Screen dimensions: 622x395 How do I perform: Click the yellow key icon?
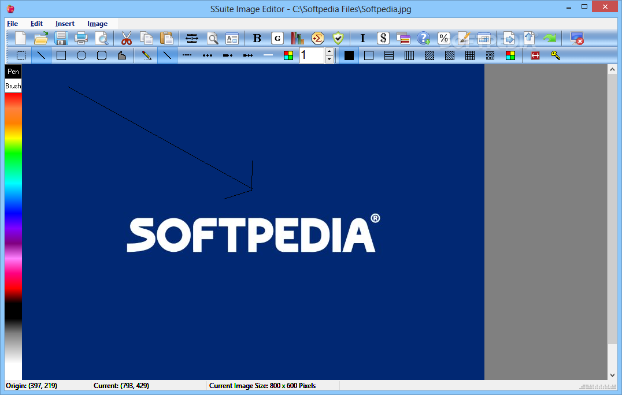click(556, 55)
